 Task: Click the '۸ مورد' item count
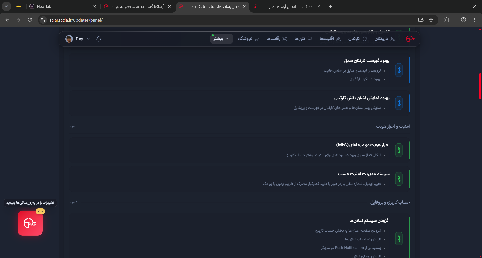(x=73, y=202)
